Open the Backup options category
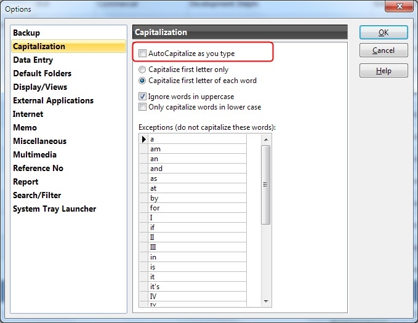Viewport: 418px width, 323px height. pyautogui.click(x=26, y=33)
